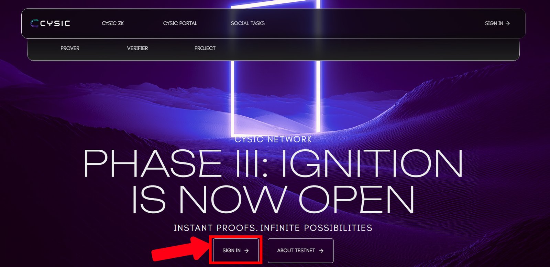Click the arrow icon beside top-right SIGN IN
This screenshot has width=550, height=267.
(x=508, y=23)
